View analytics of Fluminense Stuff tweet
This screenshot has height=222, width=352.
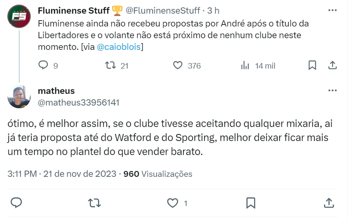coord(245,65)
